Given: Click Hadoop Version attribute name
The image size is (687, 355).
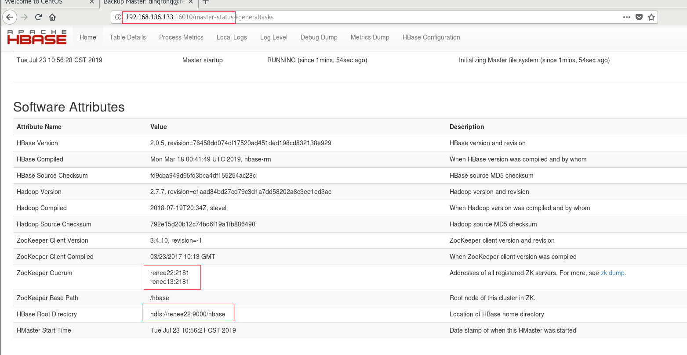Looking at the screenshot, I should pos(39,192).
